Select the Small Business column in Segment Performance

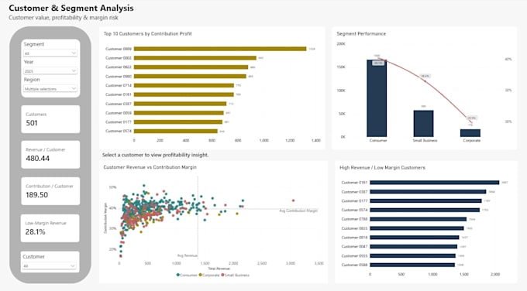tap(423, 124)
